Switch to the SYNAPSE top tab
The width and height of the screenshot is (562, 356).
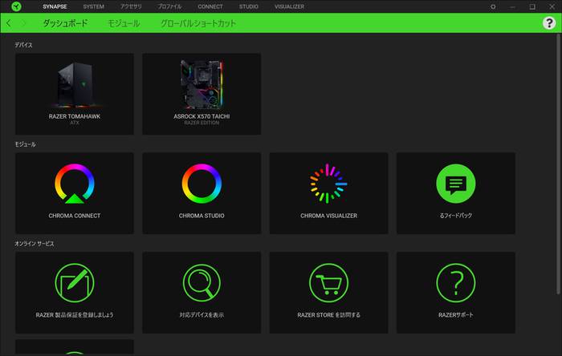(x=55, y=6)
